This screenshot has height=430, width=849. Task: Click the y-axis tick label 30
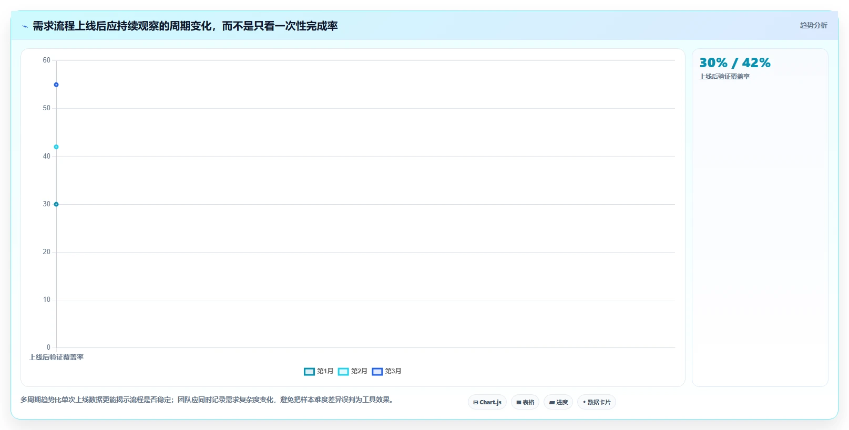tap(47, 204)
